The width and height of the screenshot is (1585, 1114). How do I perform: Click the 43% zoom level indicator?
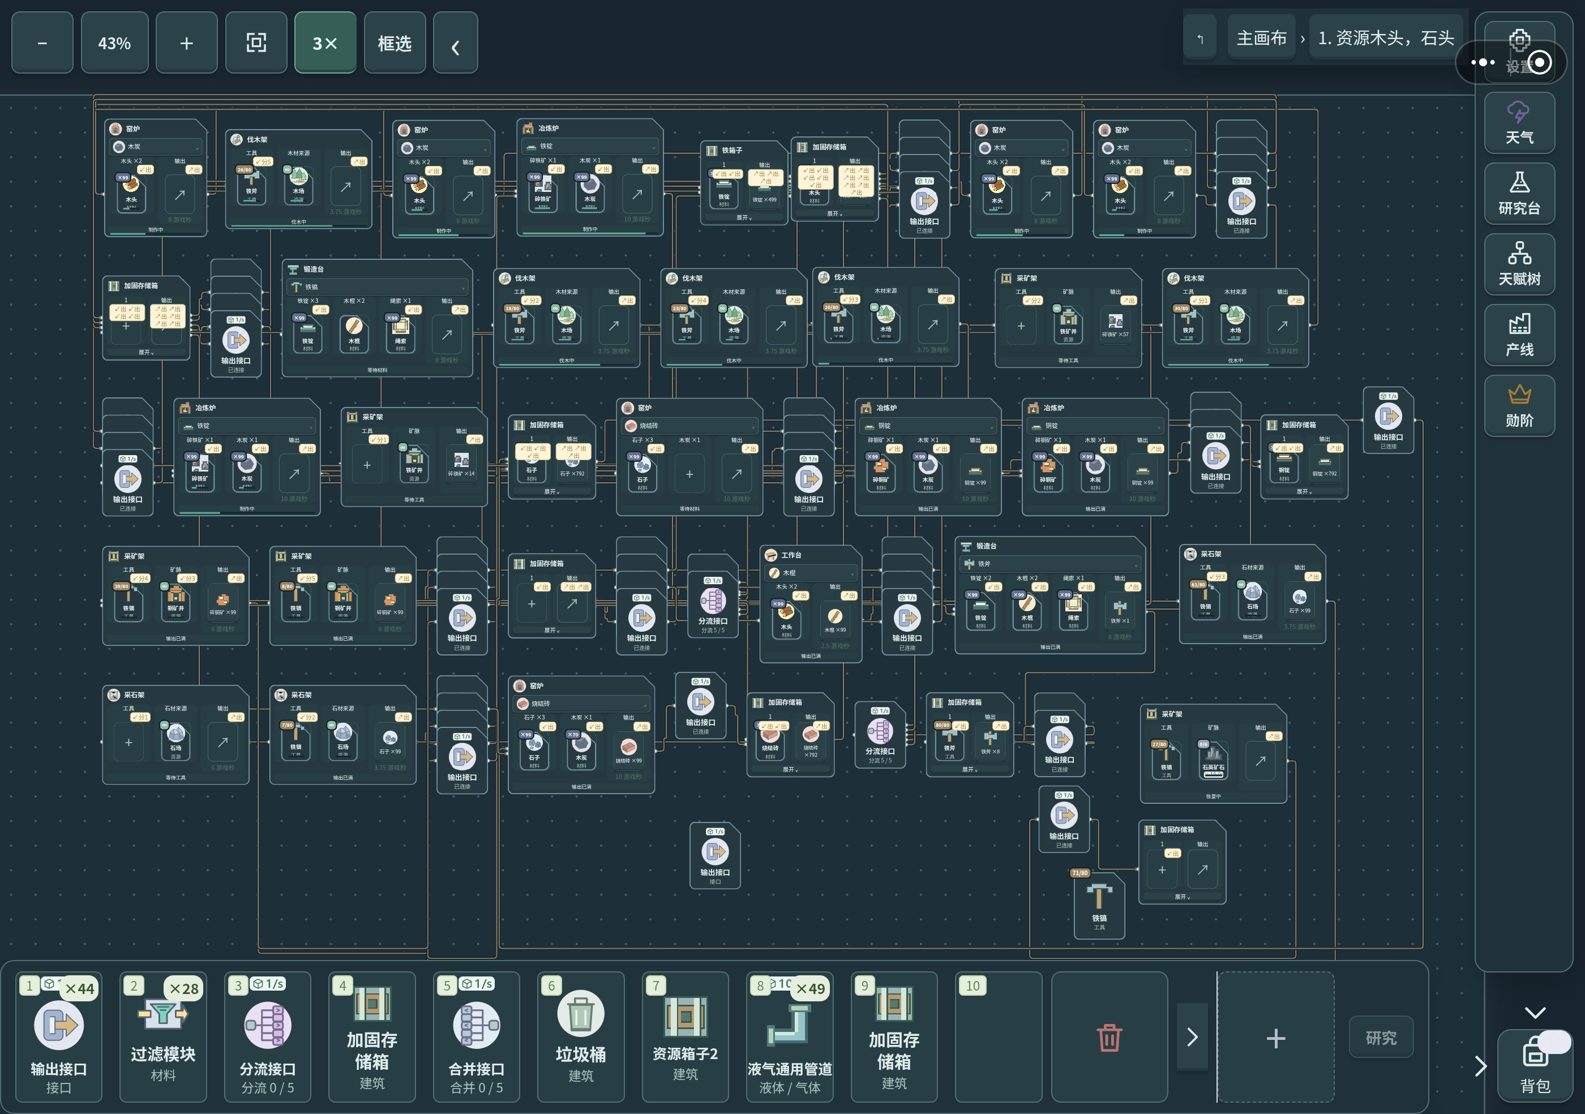(x=114, y=43)
